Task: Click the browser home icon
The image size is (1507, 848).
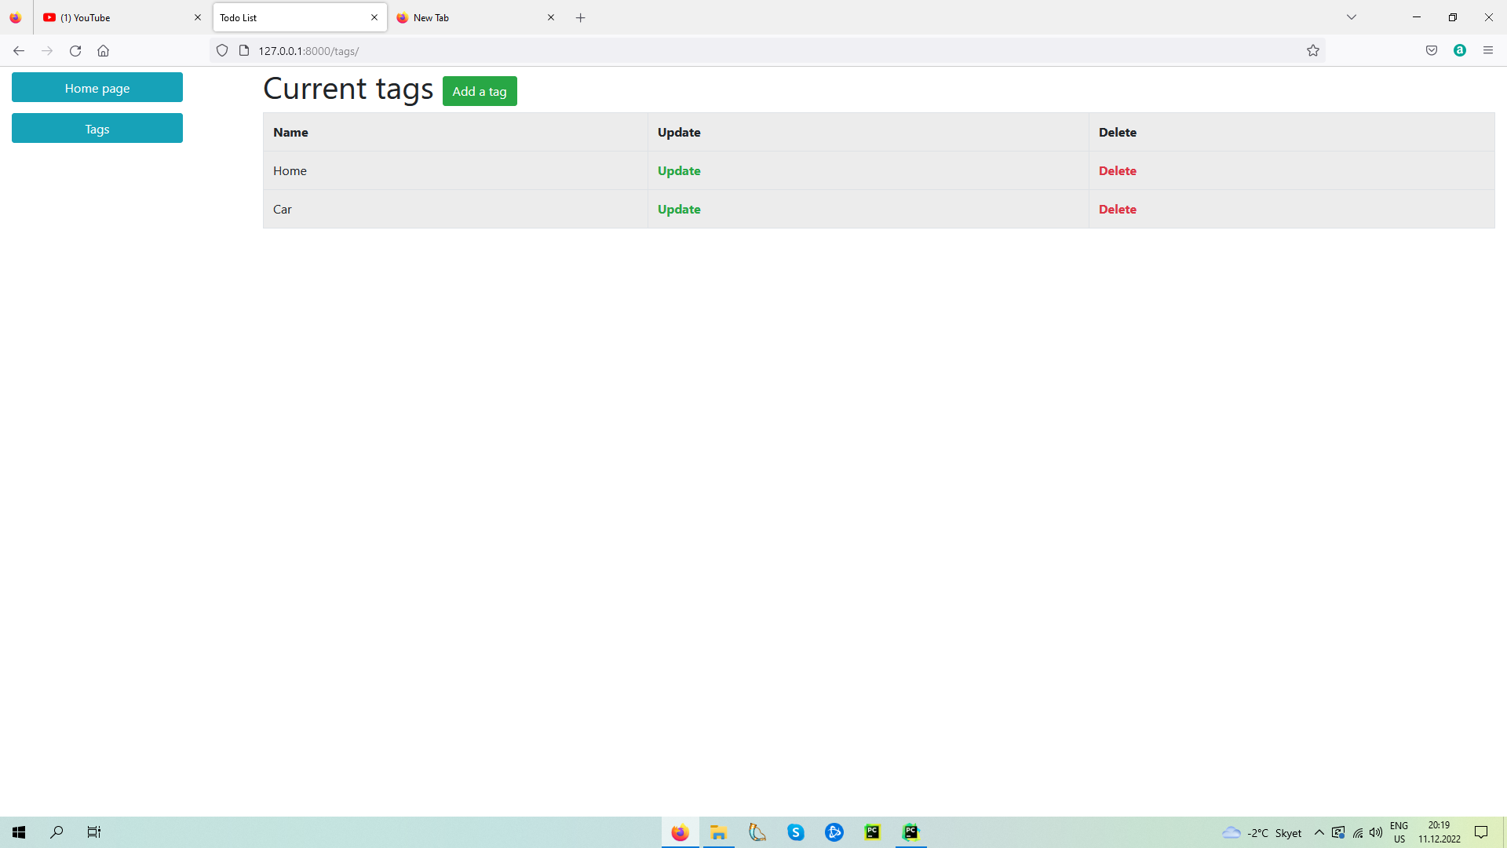Action: tap(103, 51)
